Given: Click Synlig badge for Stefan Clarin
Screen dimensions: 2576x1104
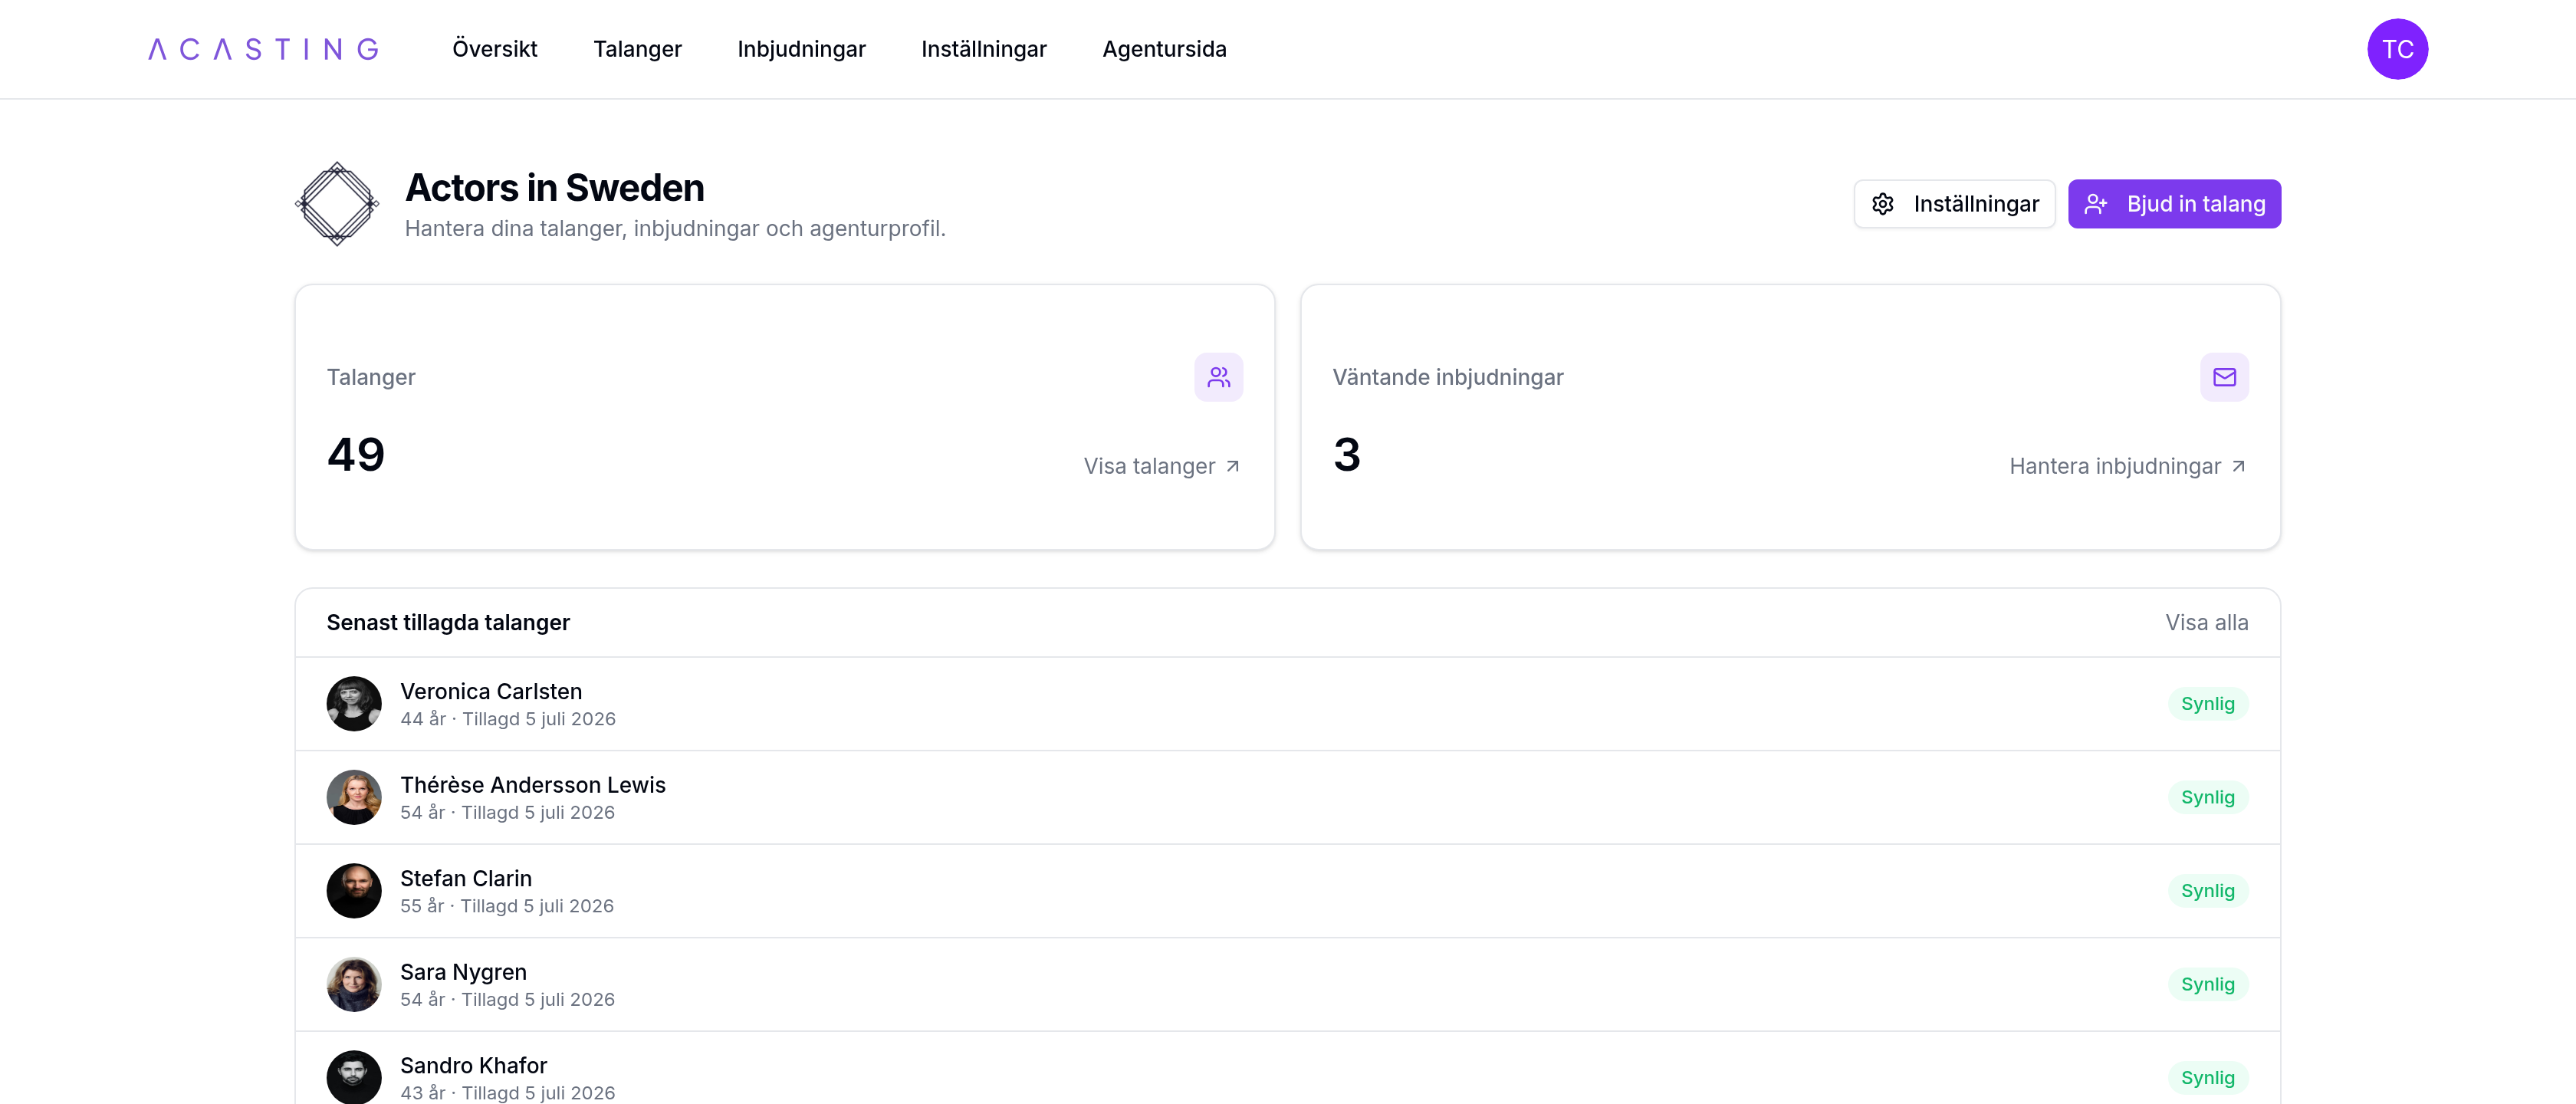Looking at the screenshot, I should coord(2207,891).
